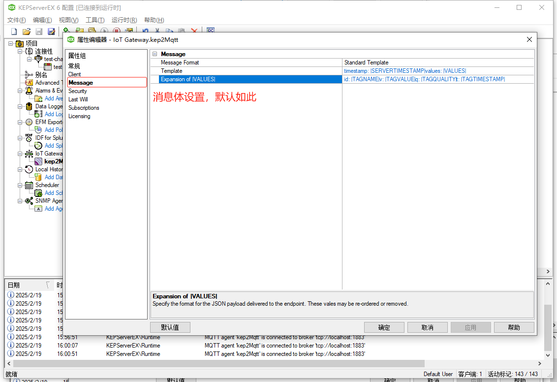Screen dimensions: 557x382
Task: Collapse the 连接性 tree node
Action: click(x=20, y=51)
